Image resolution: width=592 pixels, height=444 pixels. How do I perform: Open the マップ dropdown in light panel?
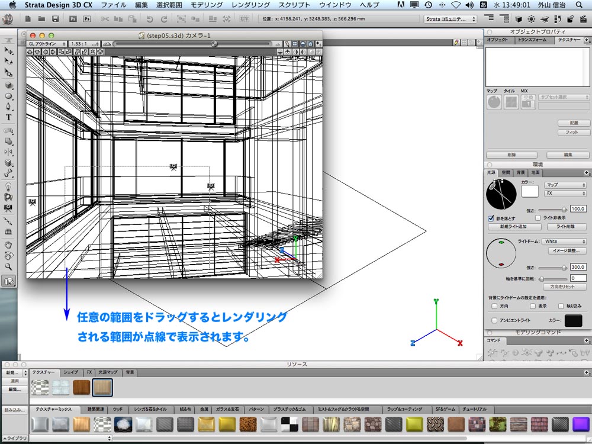click(565, 185)
